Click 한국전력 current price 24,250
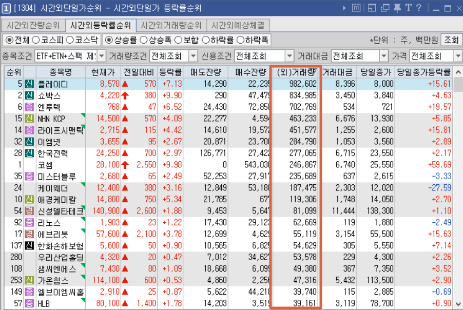 pyautogui.click(x=108, y=153)
